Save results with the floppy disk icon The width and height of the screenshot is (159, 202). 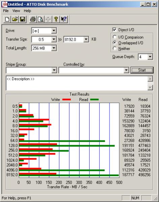(23, 19)
